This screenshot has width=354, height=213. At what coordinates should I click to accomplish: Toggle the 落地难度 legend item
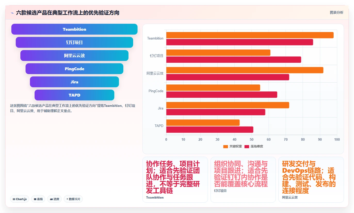point(254,146)
